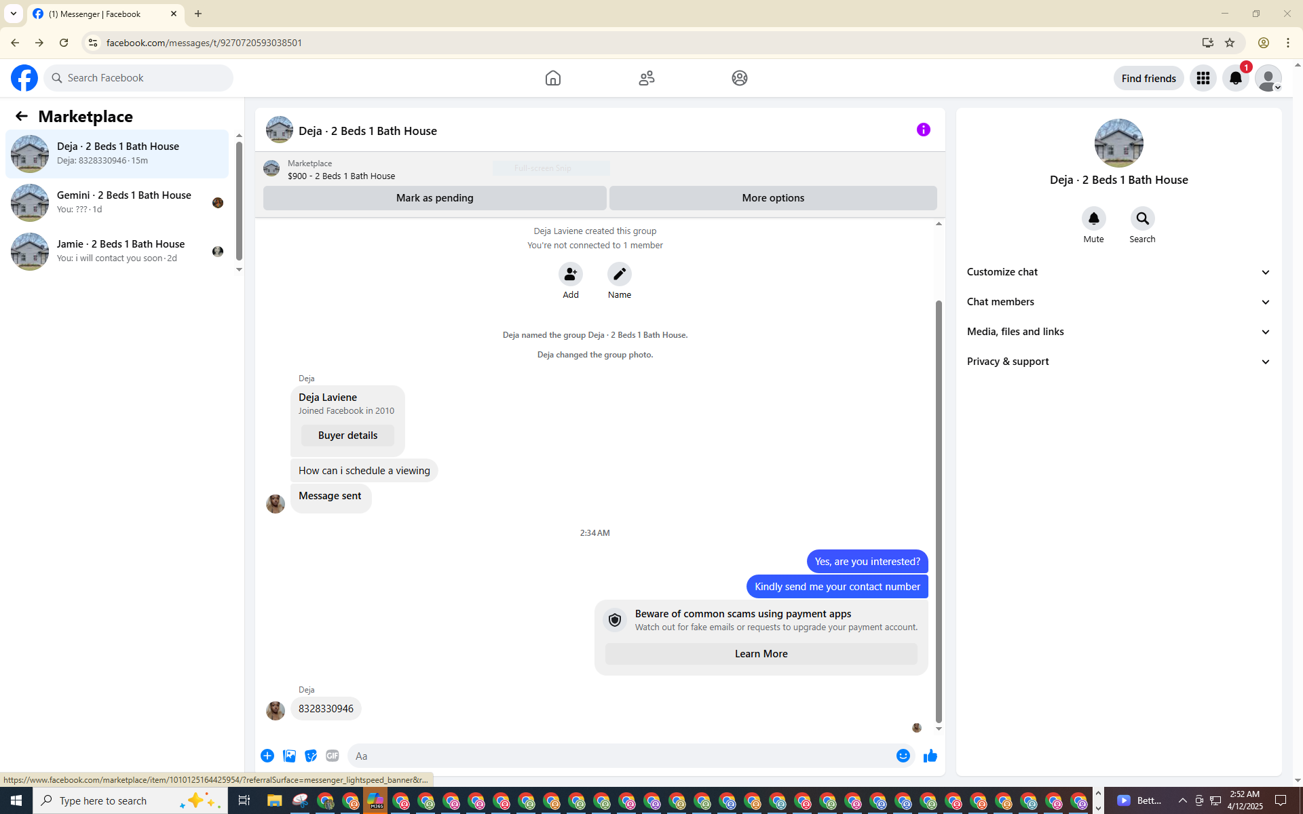Open the Friends icon in top navigation
This screenshot has width=1303, height=814.
pyautogui.click(x=647, y=78)
